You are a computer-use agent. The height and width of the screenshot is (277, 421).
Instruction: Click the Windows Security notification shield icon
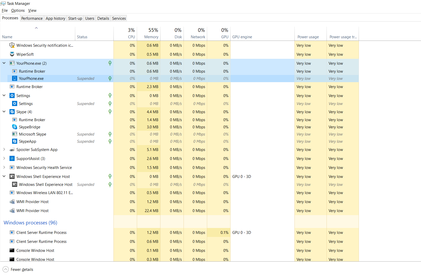[12, 45]
